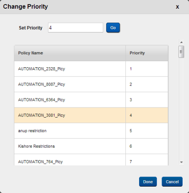Image resolution: width=189 pixels, height=193 pixels.
Task: Click the Priority column header
Action: [x=147, y=53]
